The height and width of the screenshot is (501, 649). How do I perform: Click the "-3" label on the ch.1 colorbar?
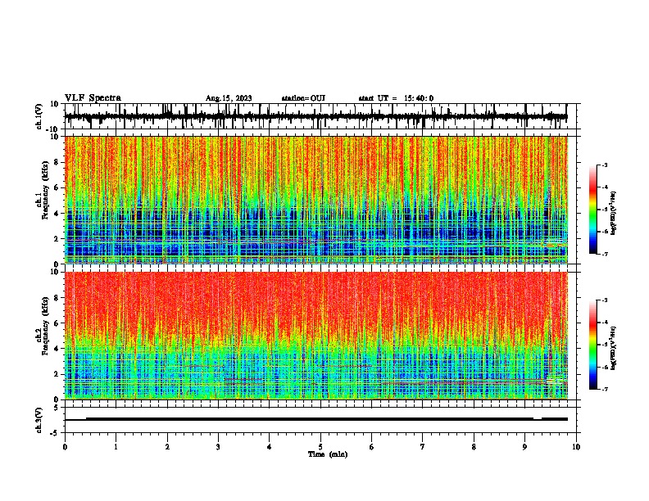(605, 165)
